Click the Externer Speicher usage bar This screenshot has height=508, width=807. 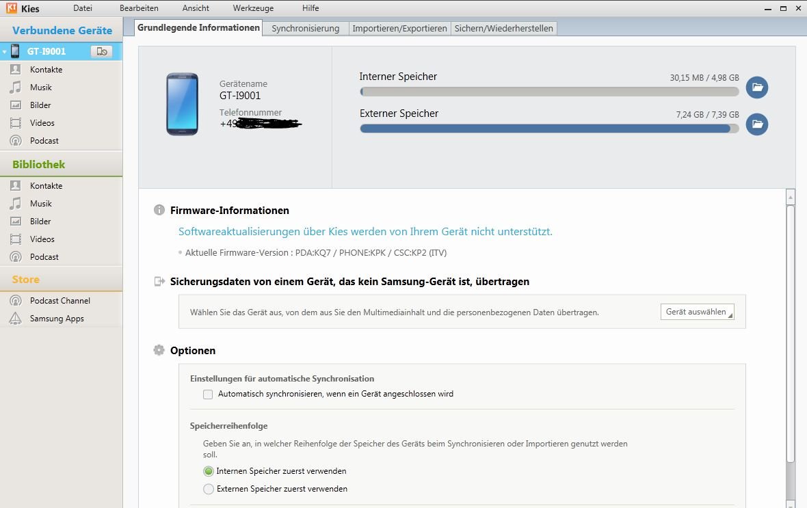(549, 129)
